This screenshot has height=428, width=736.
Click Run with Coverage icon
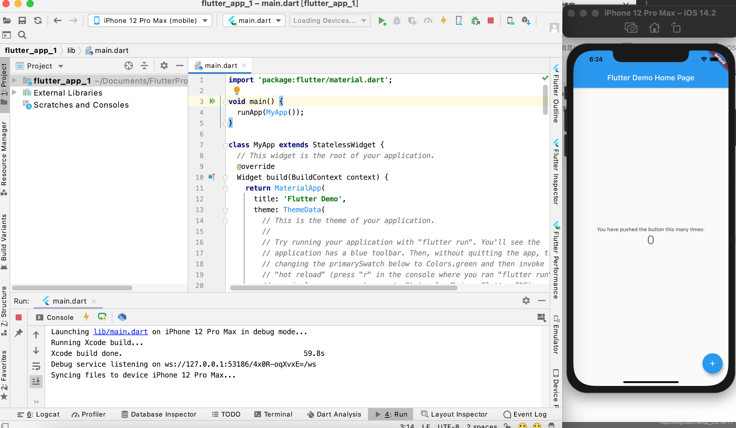coord(412,21)
